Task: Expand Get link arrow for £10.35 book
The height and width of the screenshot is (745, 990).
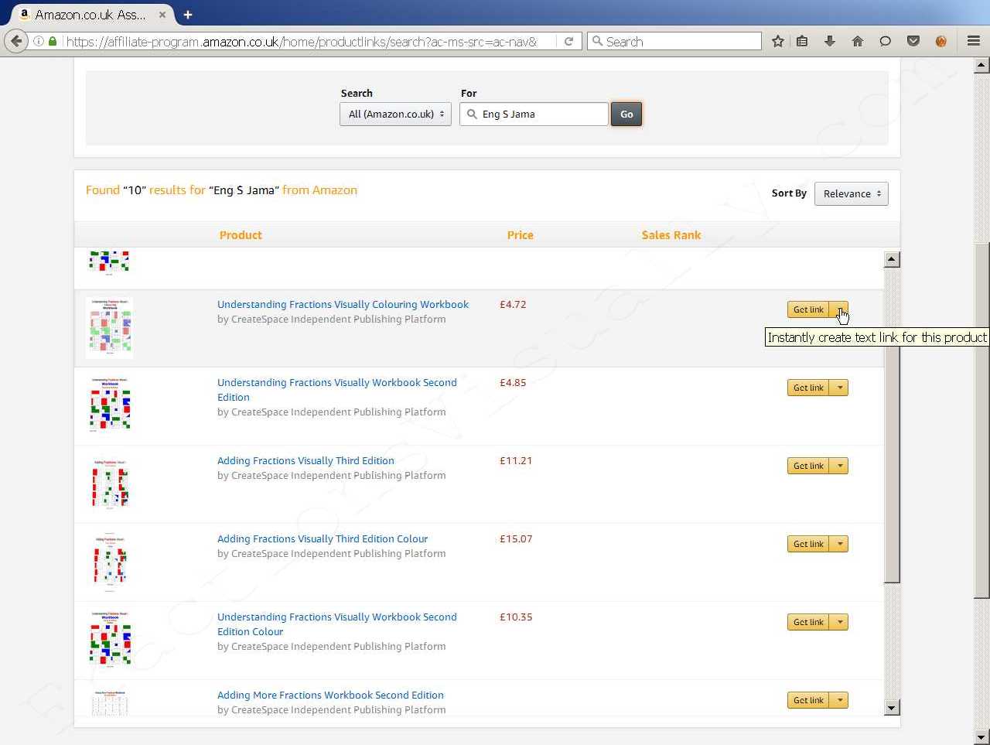Action: (x=839, y=622)
